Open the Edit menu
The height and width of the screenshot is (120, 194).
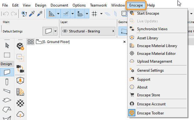[x=15, y=5]
